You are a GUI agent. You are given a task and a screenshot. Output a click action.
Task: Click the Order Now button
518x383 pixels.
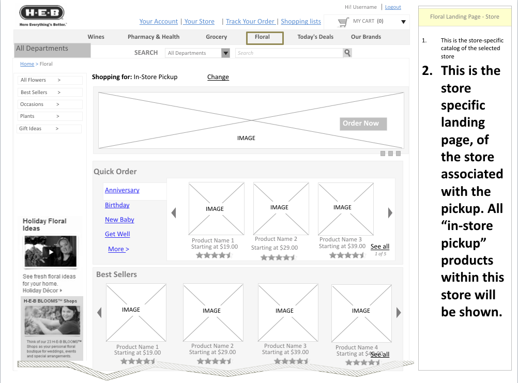(363, 124)
